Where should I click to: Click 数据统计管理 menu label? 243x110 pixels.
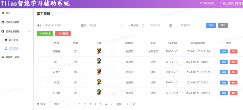click(x=12, y=57)
